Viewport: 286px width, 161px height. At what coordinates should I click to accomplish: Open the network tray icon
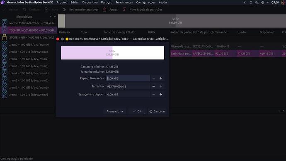pyautogui.click(x=257, y=2)
